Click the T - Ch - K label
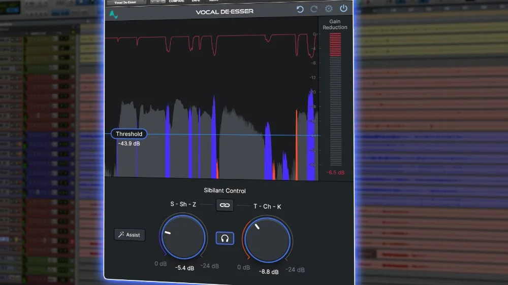 tap(267, 206)
